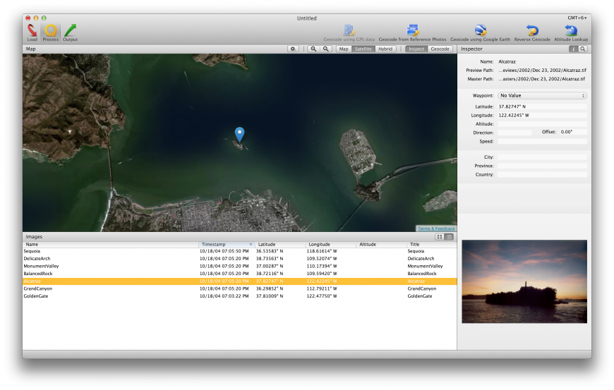Switch image list to grid view
Image resolution: width=614 pixels, height=390 pixels.
pos(439,237)
